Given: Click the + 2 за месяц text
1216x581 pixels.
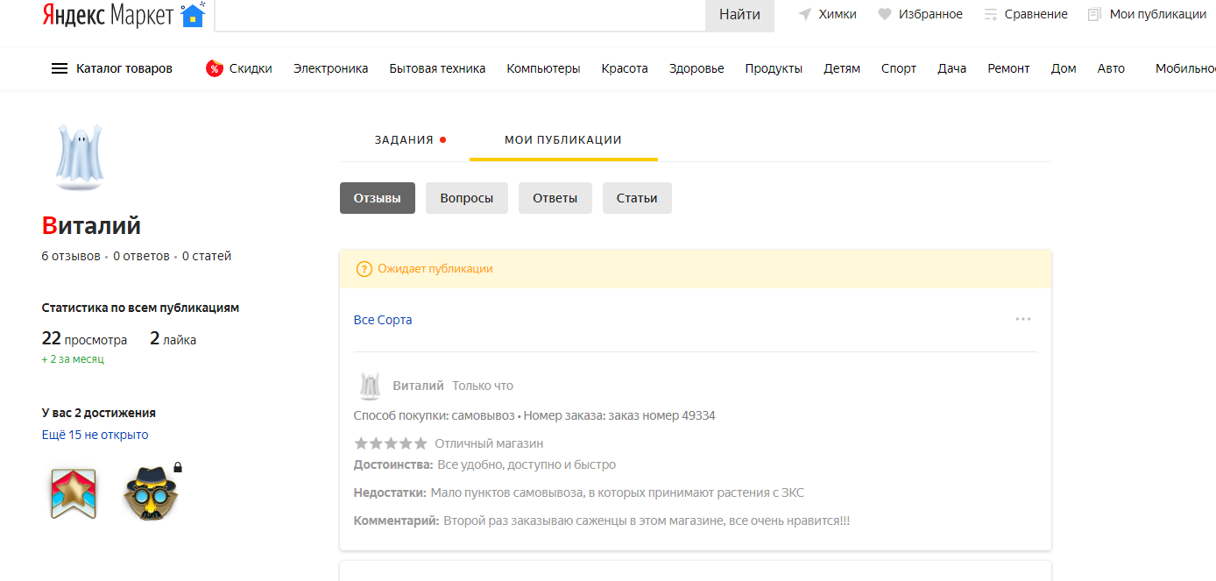Looking at the screenshot, I should 73,359.
